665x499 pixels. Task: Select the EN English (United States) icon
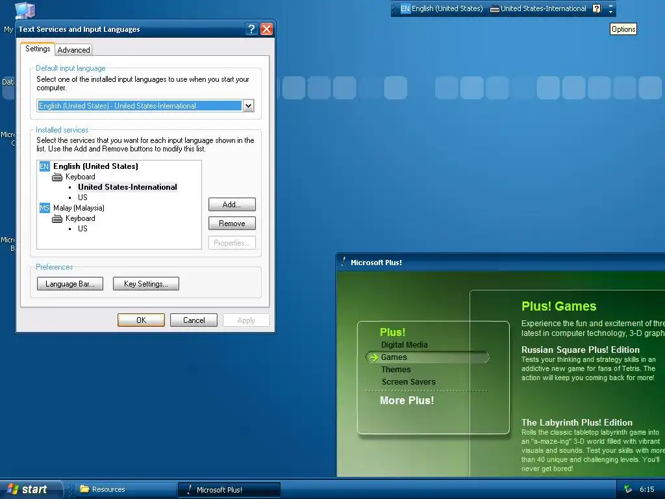[45, 166]
